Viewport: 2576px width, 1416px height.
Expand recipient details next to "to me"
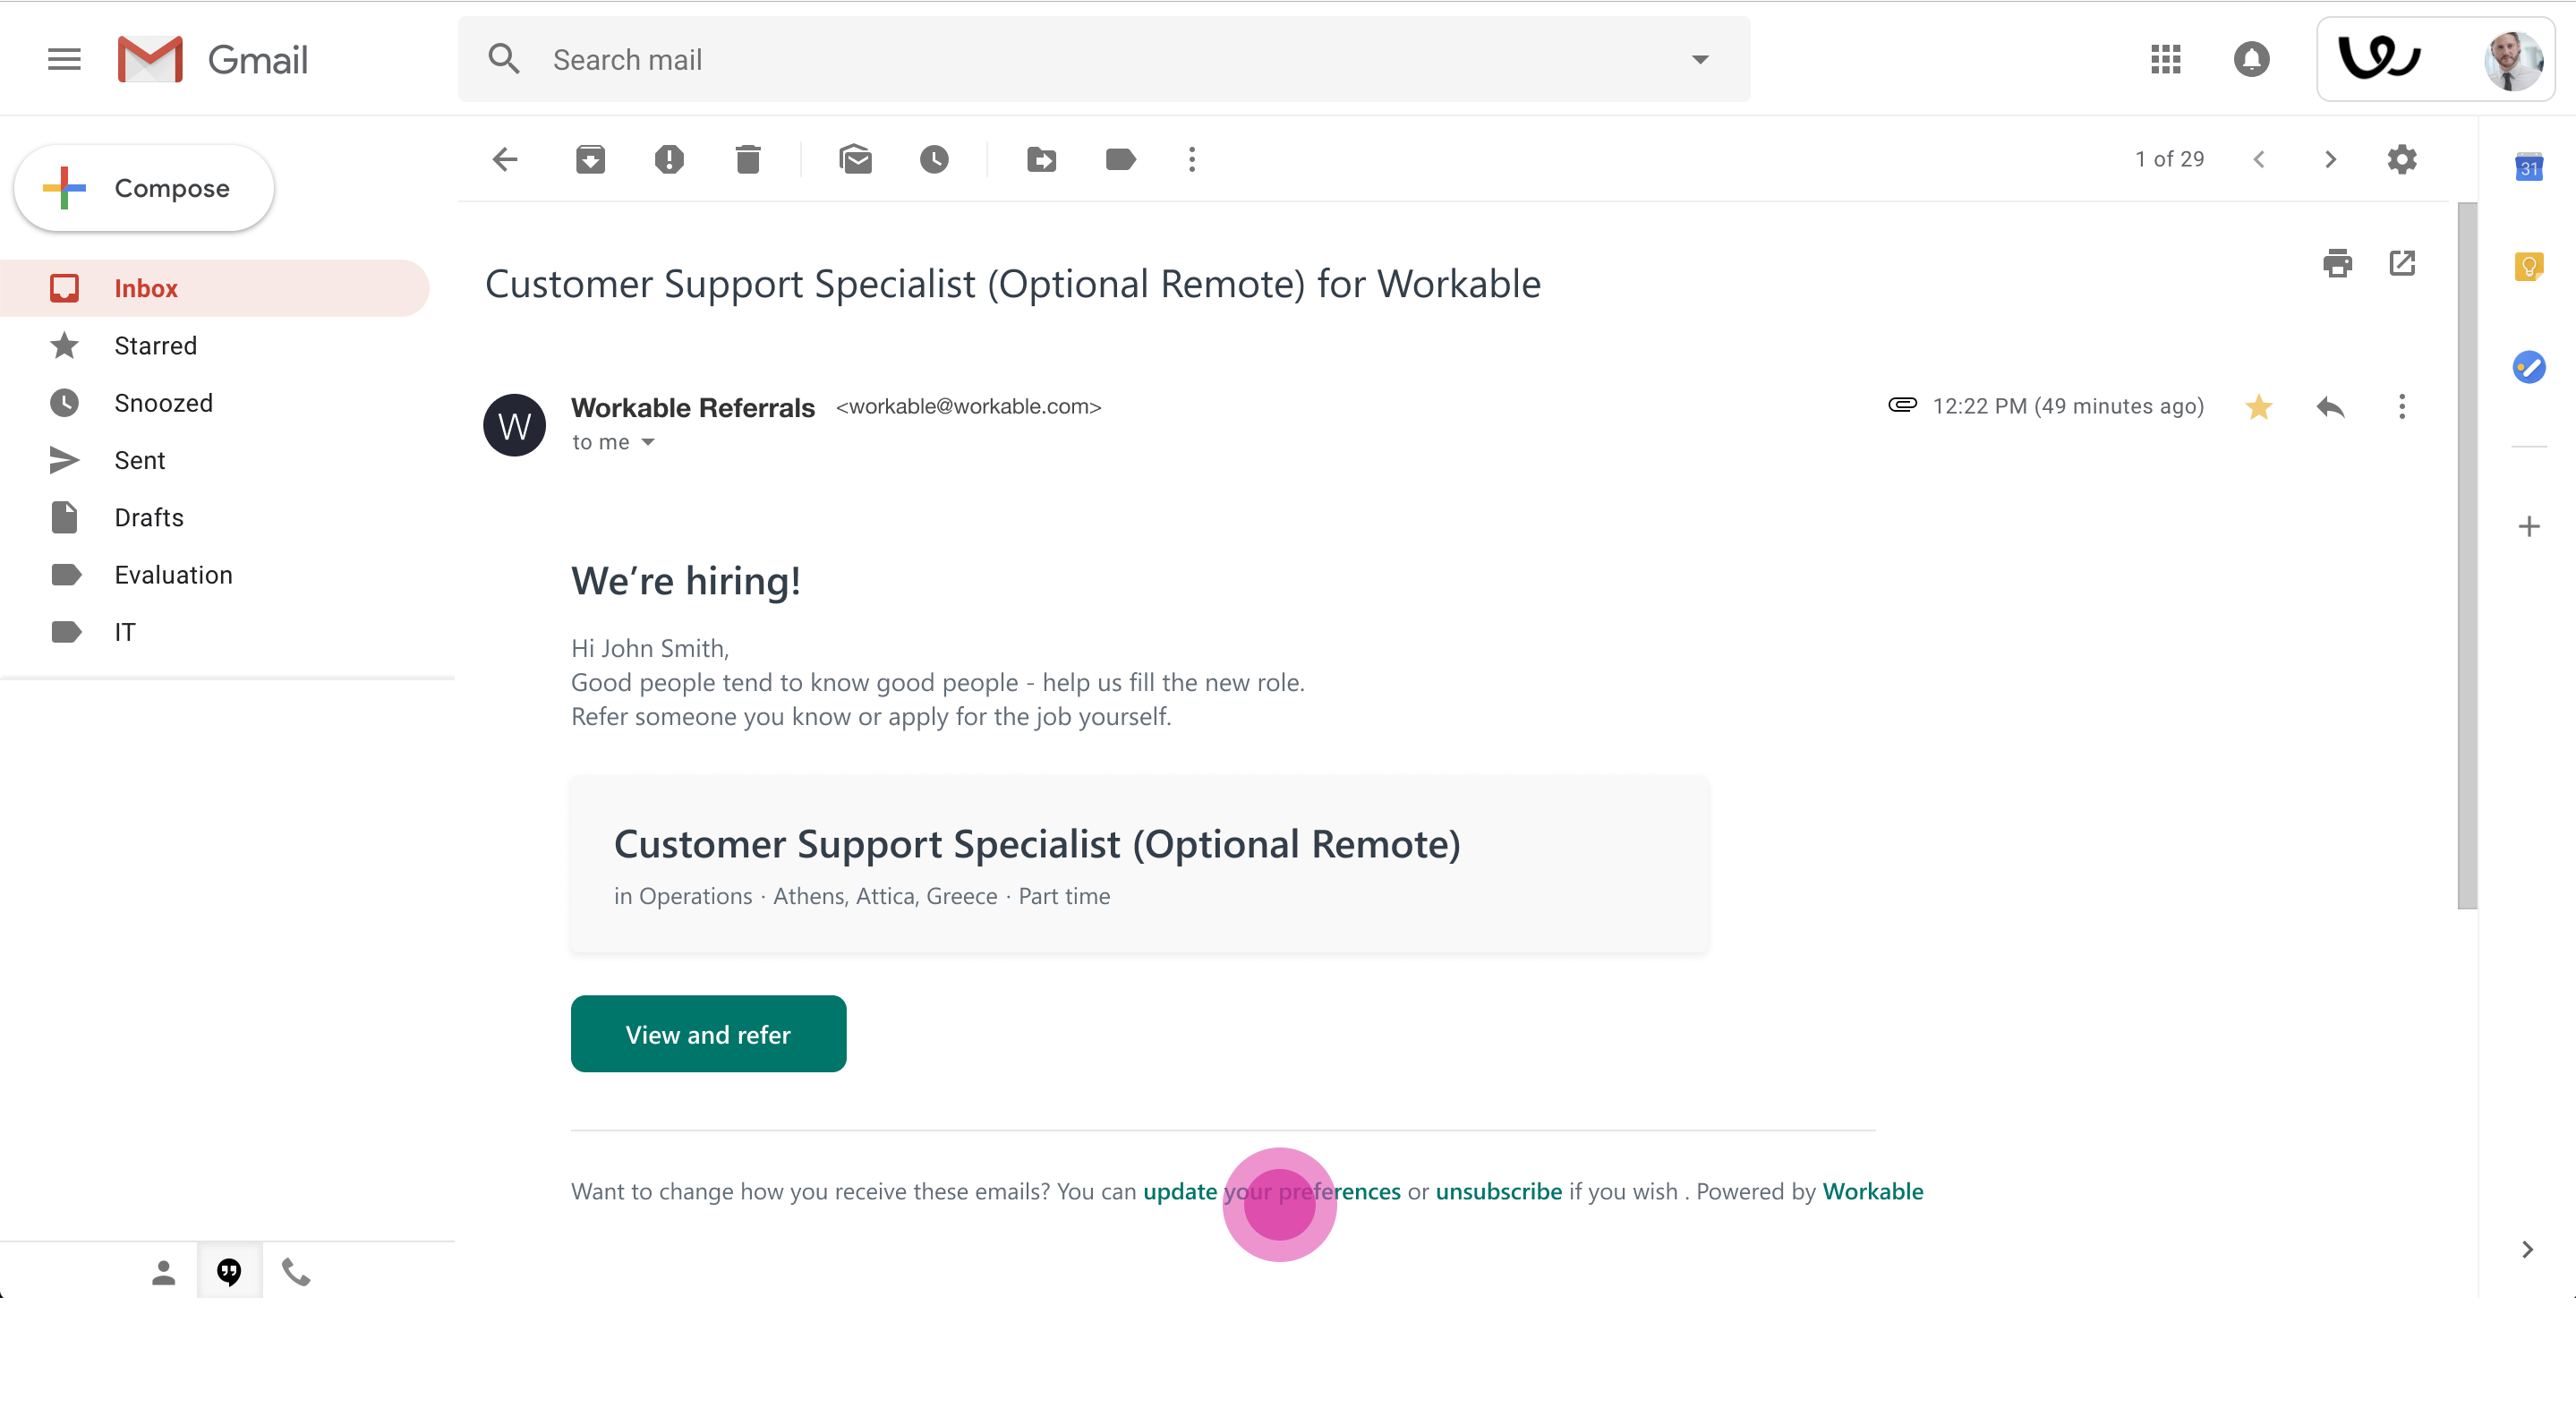(648, 442)
